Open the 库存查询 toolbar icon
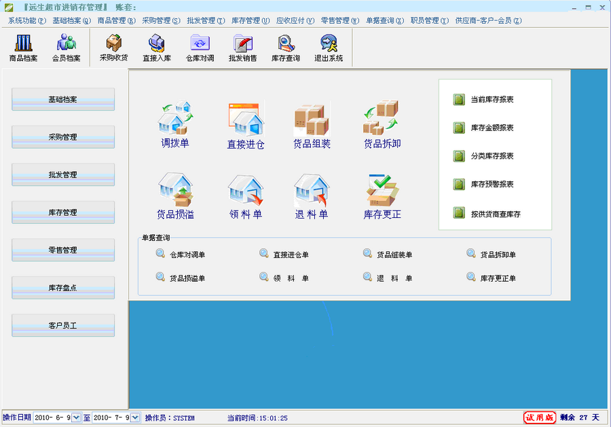 click(285, 48)
